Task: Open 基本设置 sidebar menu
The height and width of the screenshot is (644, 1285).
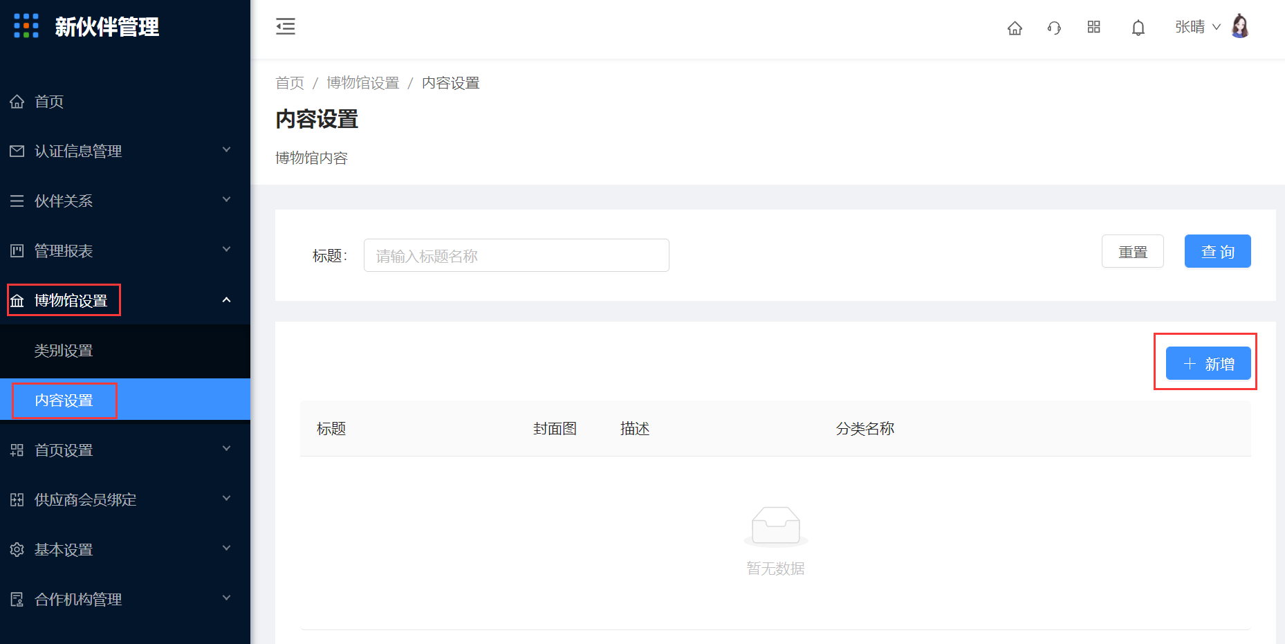Action: (x=125, y=550)
